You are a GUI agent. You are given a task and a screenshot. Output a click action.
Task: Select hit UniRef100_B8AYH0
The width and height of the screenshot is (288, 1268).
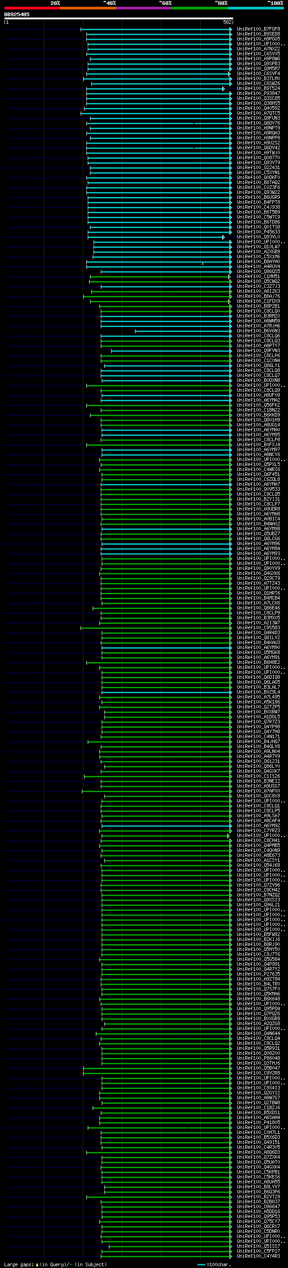pos(258,262)
